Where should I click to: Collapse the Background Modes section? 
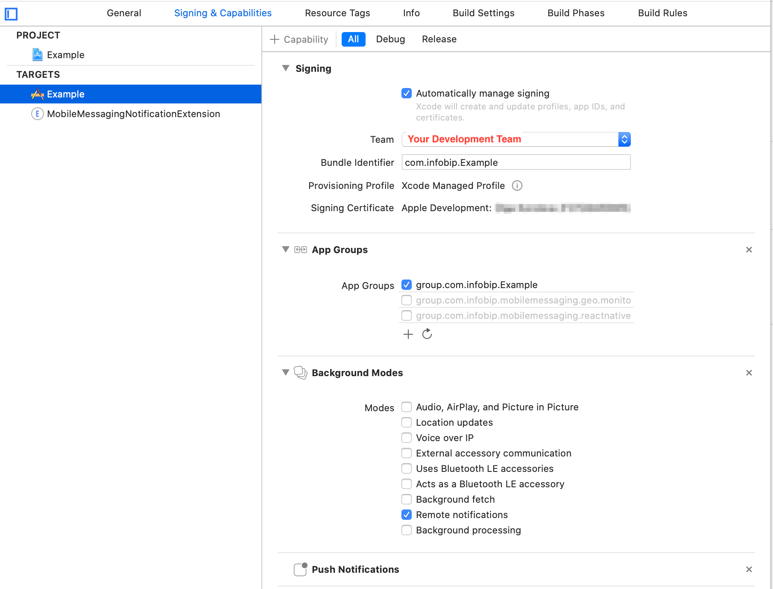[285, 372]
